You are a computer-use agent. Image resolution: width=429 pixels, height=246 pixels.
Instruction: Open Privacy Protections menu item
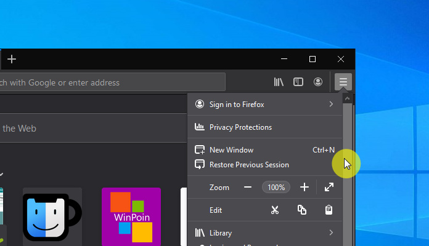click(265, 127)
